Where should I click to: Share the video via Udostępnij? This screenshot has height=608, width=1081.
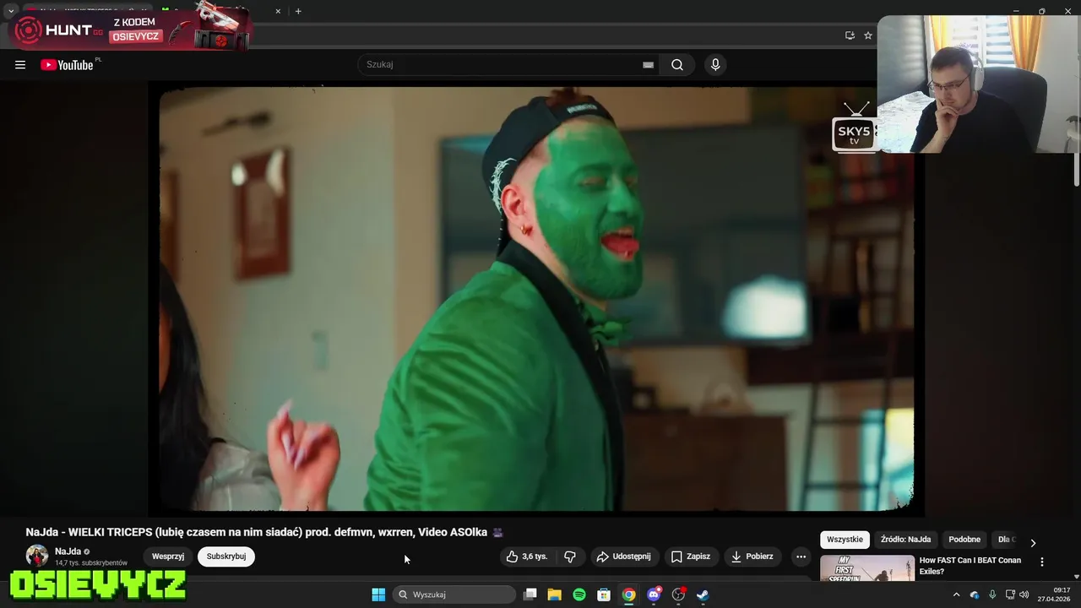click(623, 556)
